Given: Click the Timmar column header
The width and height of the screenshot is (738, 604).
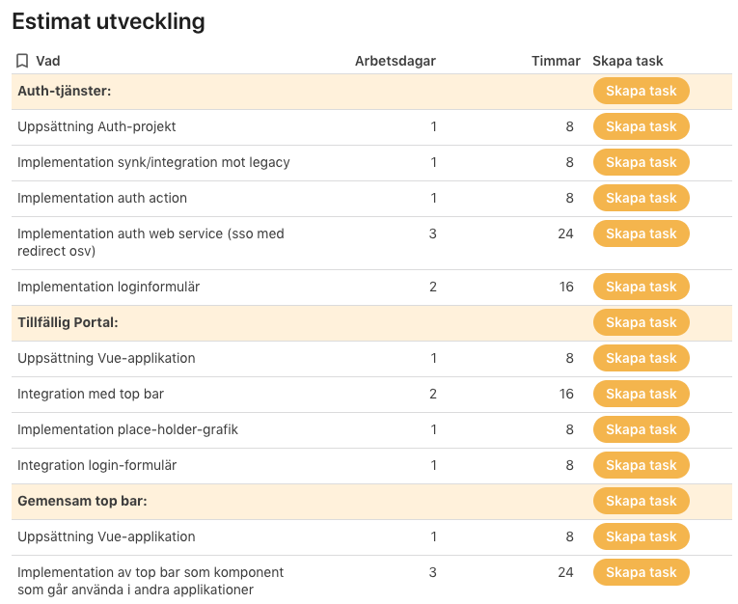Looking at the screenshot, I should (556, 61).
